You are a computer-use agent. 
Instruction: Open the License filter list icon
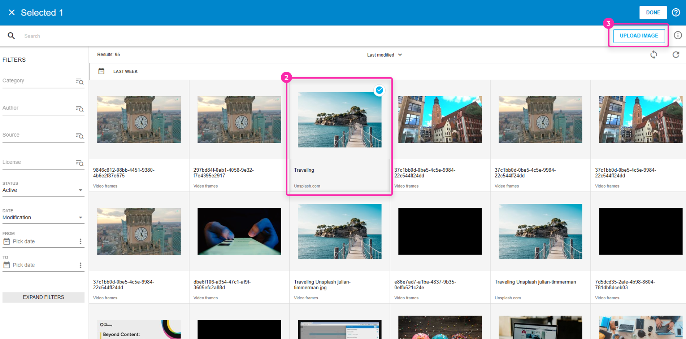click(x=79, y=163)
